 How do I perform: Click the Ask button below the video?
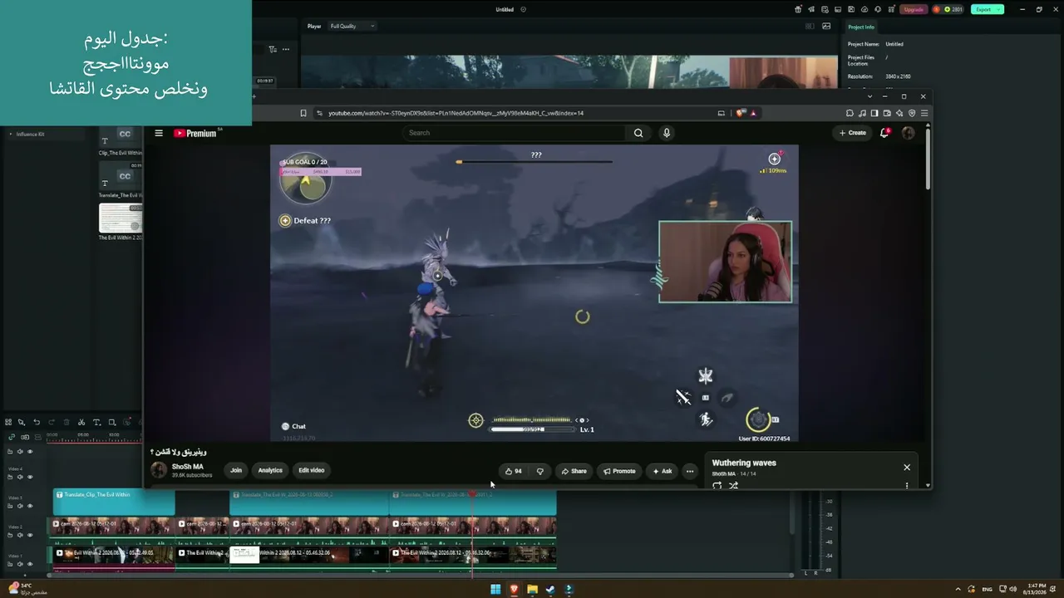663,471
